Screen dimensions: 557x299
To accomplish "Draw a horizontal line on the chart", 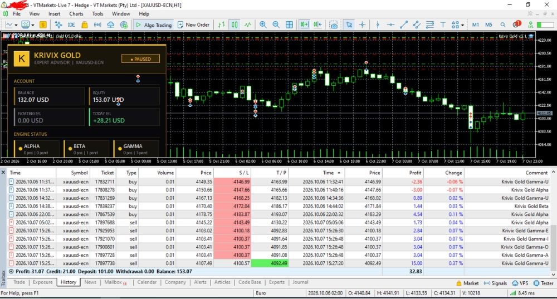I will tap(390, 25).
